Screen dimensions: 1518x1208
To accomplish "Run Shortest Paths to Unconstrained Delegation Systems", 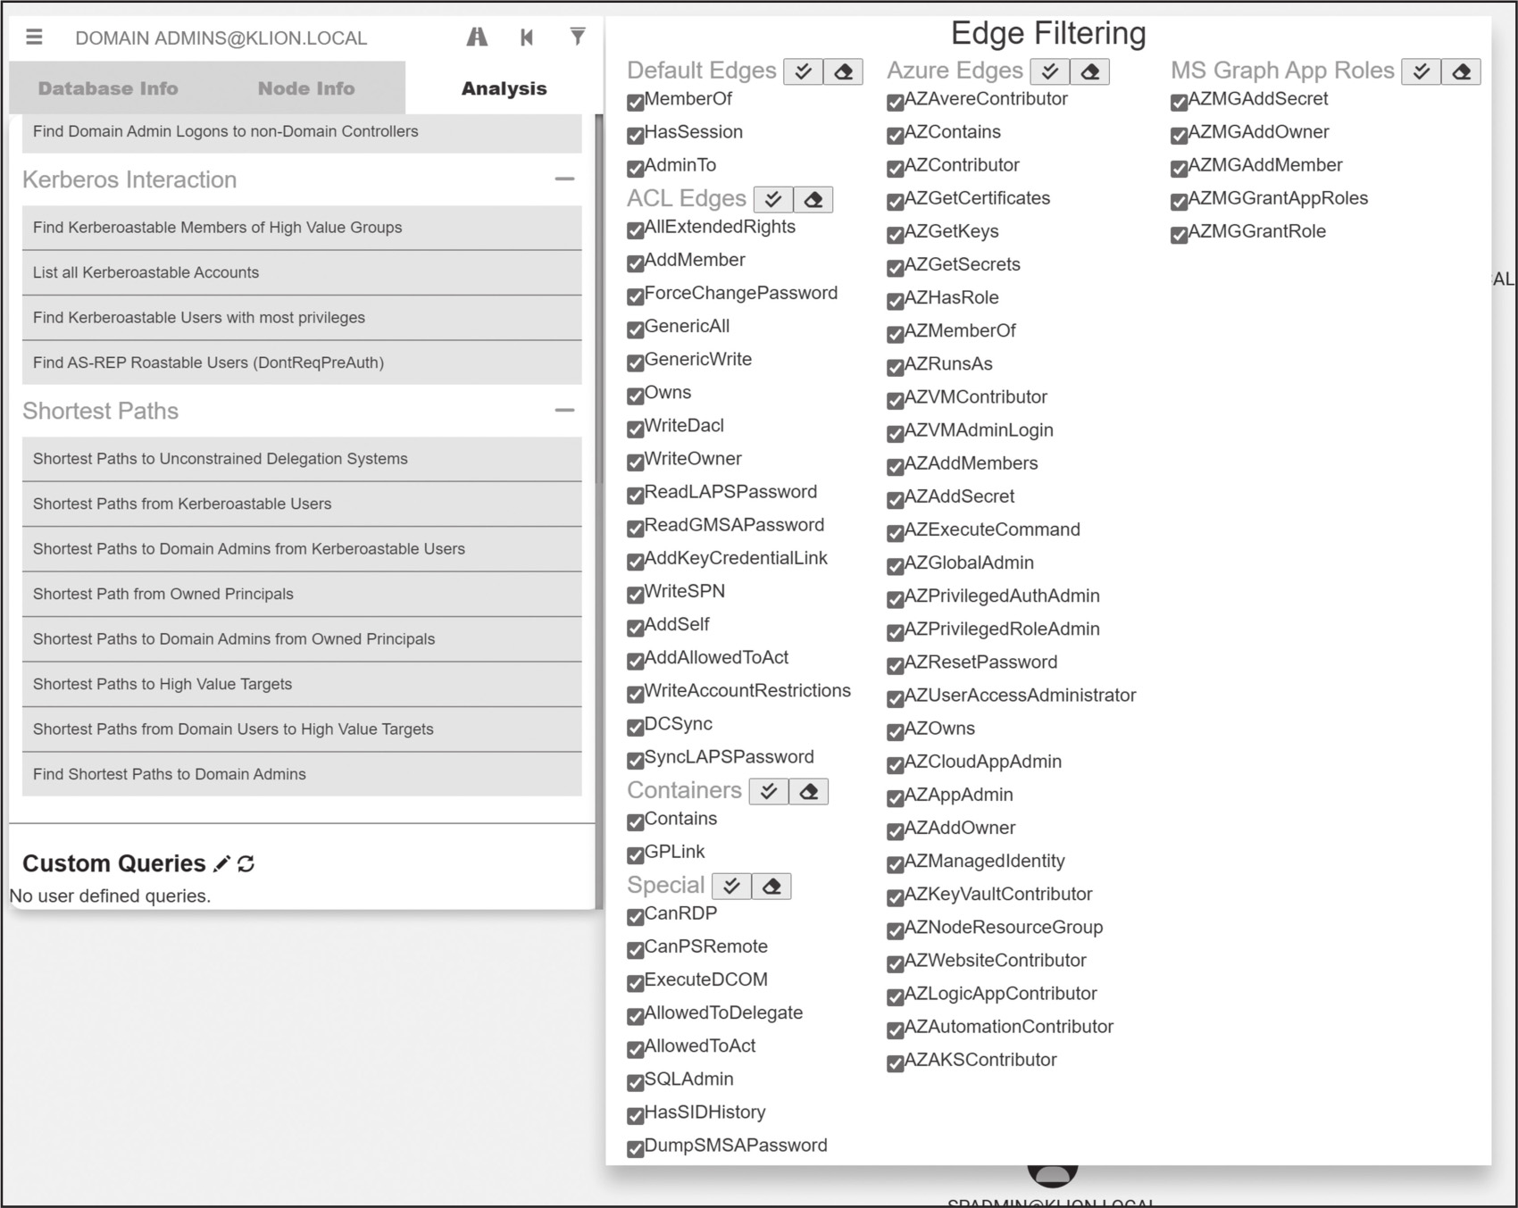I will point(302,459).
